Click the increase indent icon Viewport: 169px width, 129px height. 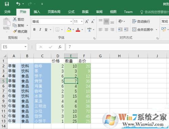pyautogui.click(x=126, y=30)
